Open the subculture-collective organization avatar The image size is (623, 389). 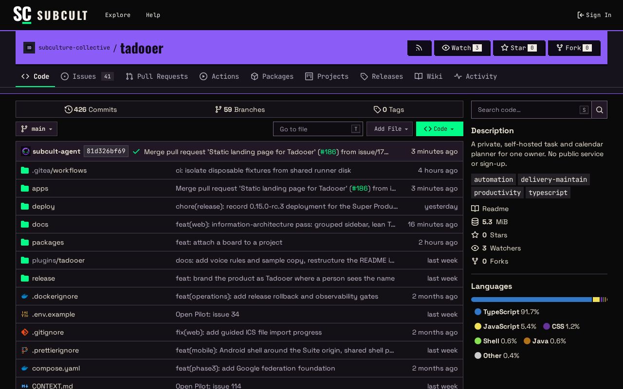tap(29, 48)
